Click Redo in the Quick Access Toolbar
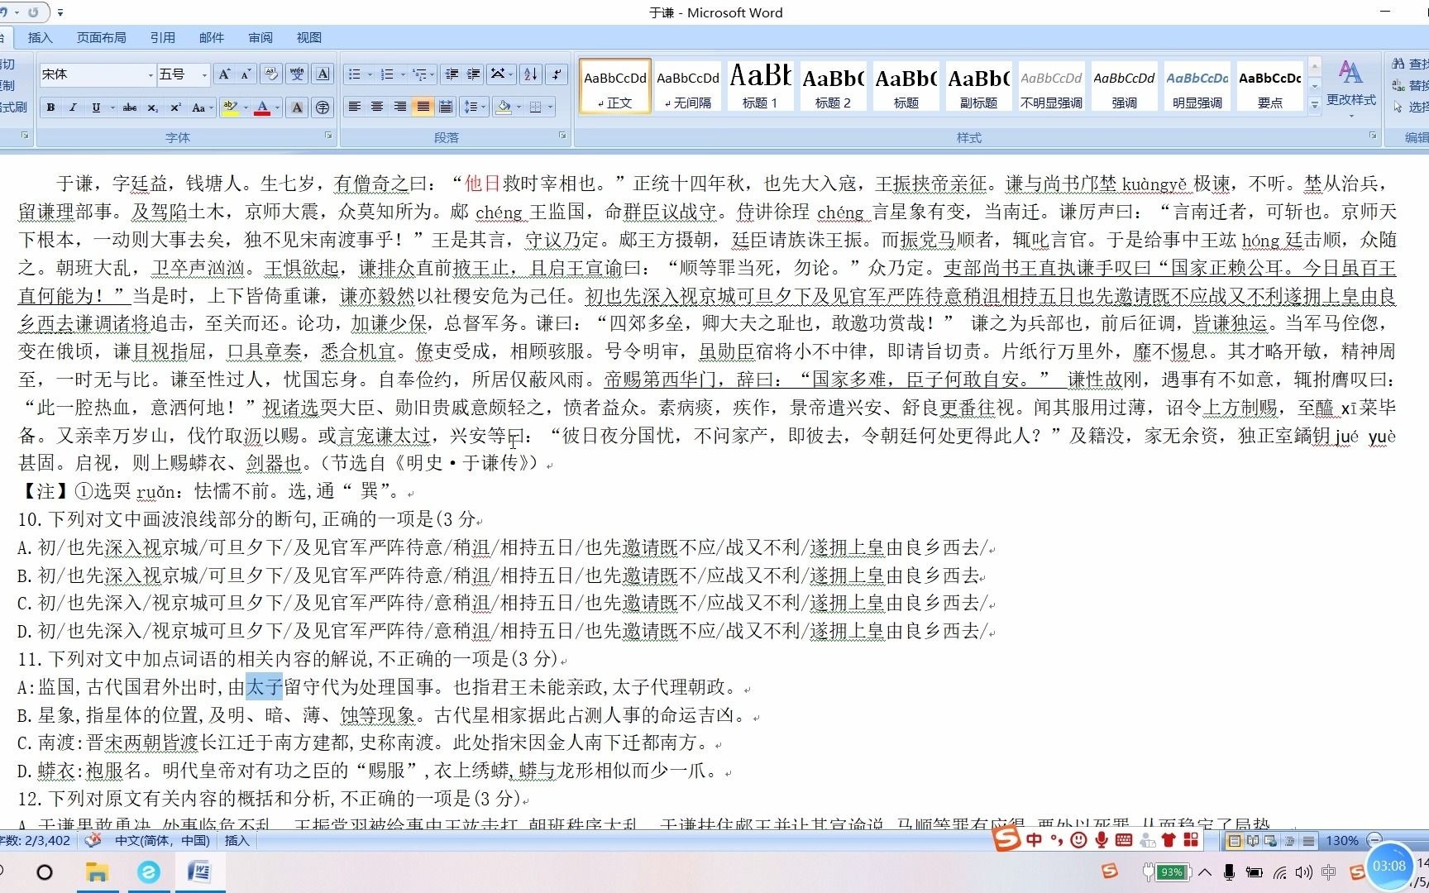The width and height of the screenshot is (1429, 893). (x=32, y=12)
